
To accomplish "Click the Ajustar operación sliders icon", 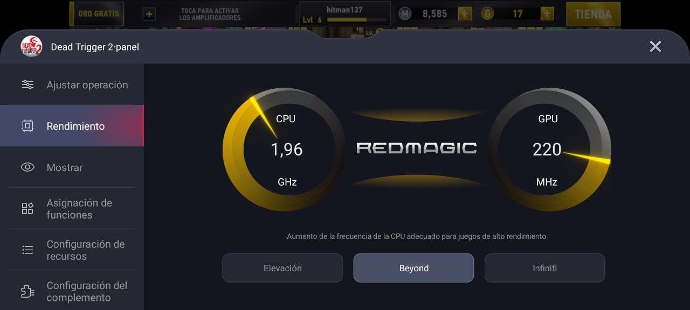I will [27, 84].
